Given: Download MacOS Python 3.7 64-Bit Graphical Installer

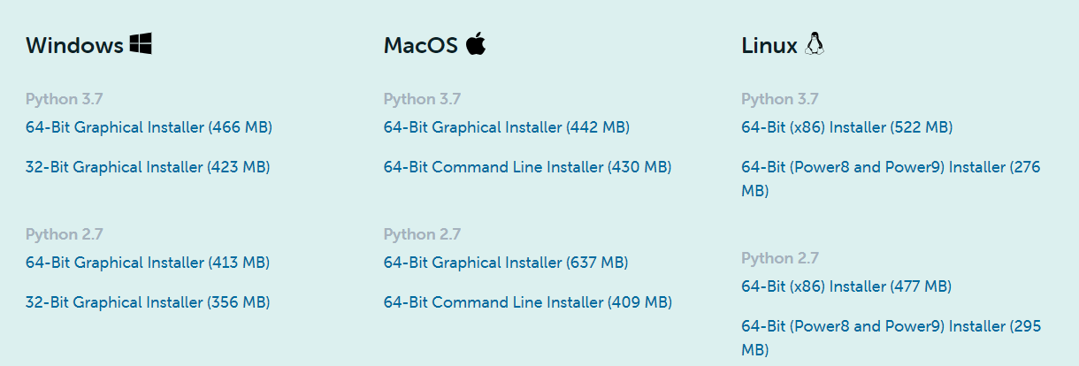Looking at the screenshot, I should [x=507, y=127].
